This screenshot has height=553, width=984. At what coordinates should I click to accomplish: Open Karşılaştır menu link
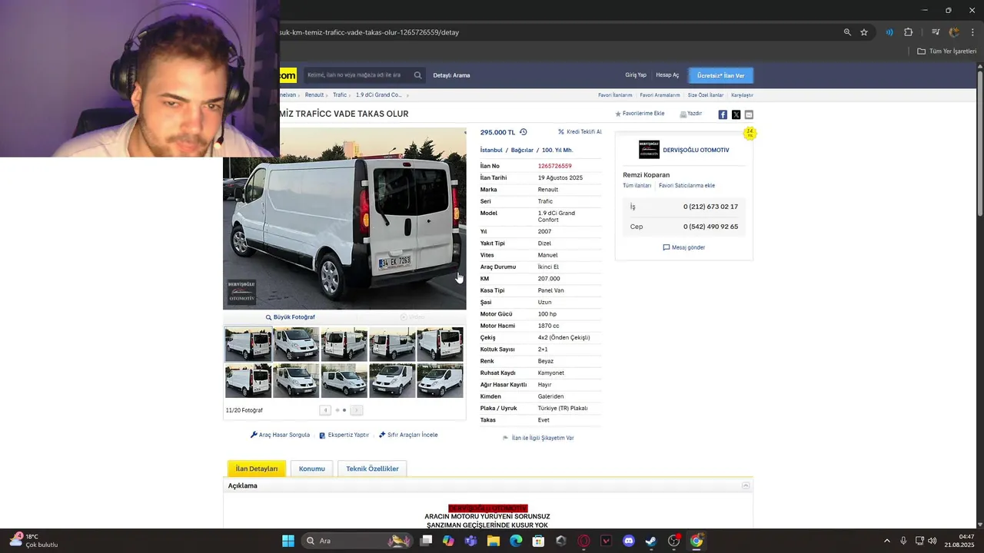click(742, 95)
